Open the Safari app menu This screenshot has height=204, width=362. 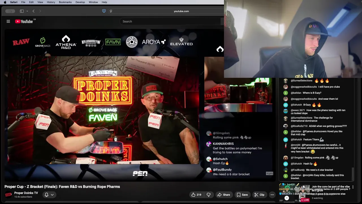pos(14,2)
